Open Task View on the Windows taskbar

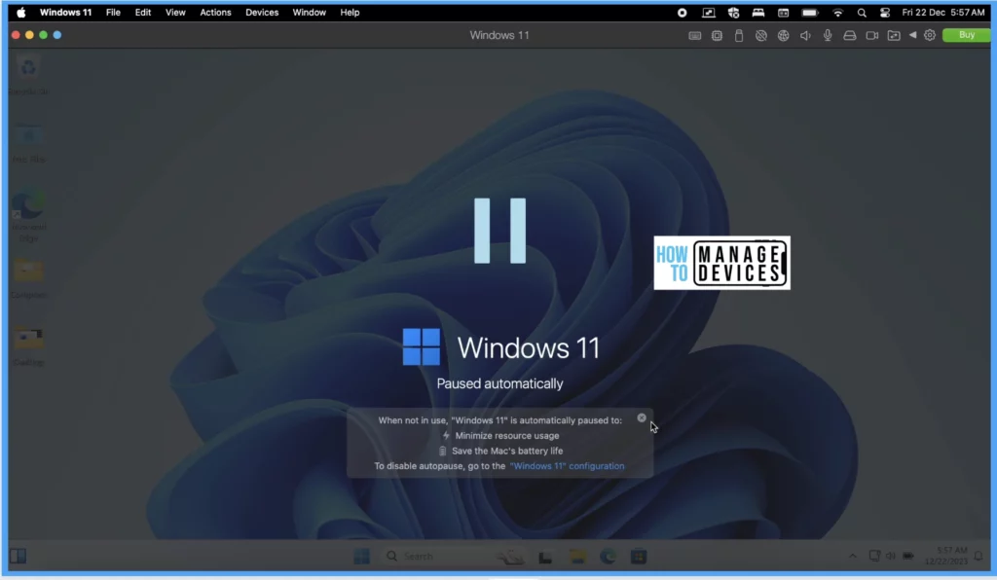(545, 557)
